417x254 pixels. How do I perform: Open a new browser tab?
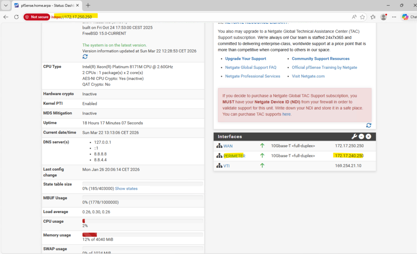88,5
